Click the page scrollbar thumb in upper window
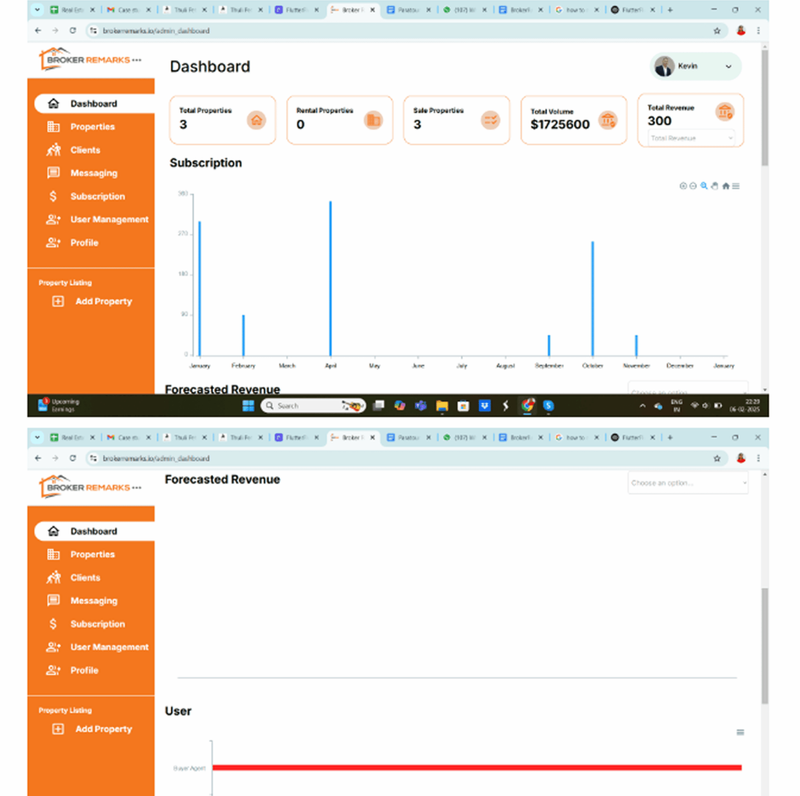800x796 pixels. click(x=764, y=108)
